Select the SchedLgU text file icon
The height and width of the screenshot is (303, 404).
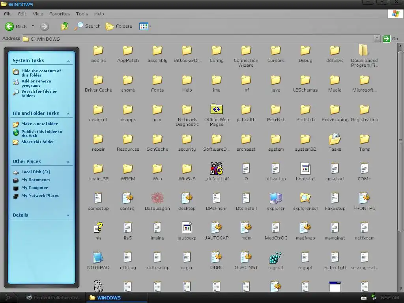335,260
